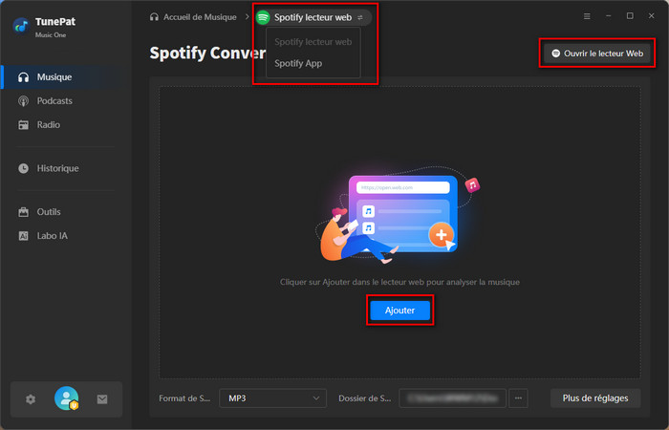Minimize the TunePat window
The height and width of the screenshot is (430, 669).
tap(609, 16)
